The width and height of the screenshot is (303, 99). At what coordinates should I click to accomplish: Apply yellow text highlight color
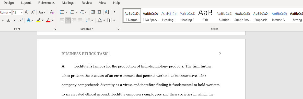39,20
